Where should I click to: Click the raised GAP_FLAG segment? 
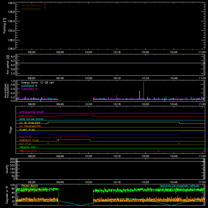pos(76,115)
